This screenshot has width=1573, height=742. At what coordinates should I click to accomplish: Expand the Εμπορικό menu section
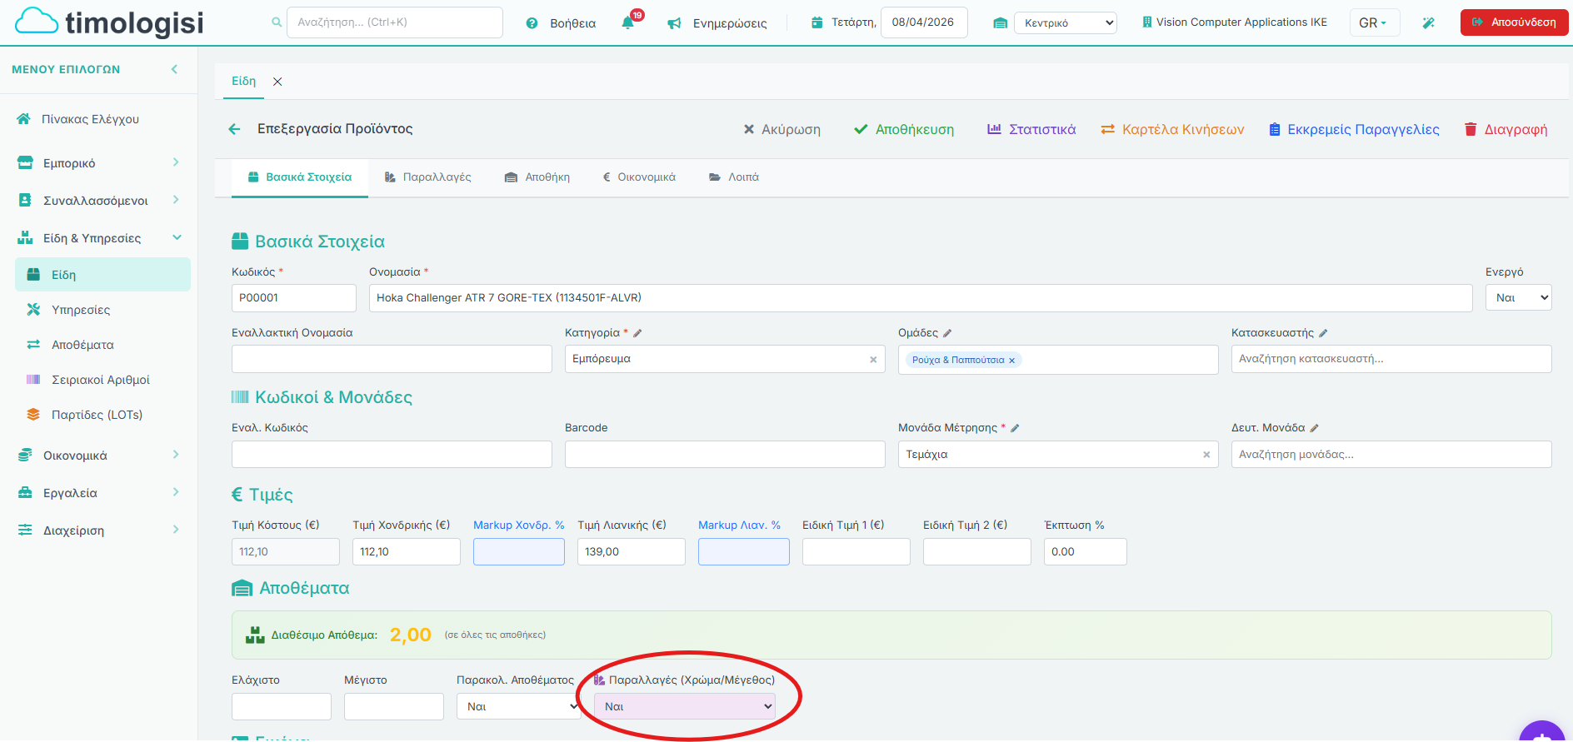tap(99, 163)
